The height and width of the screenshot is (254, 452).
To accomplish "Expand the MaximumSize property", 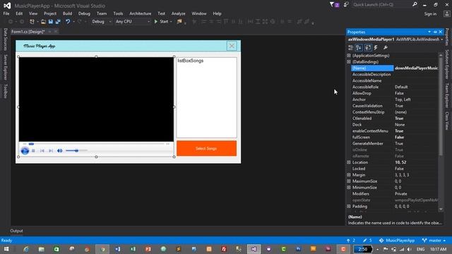I will [x=349, y=181].
